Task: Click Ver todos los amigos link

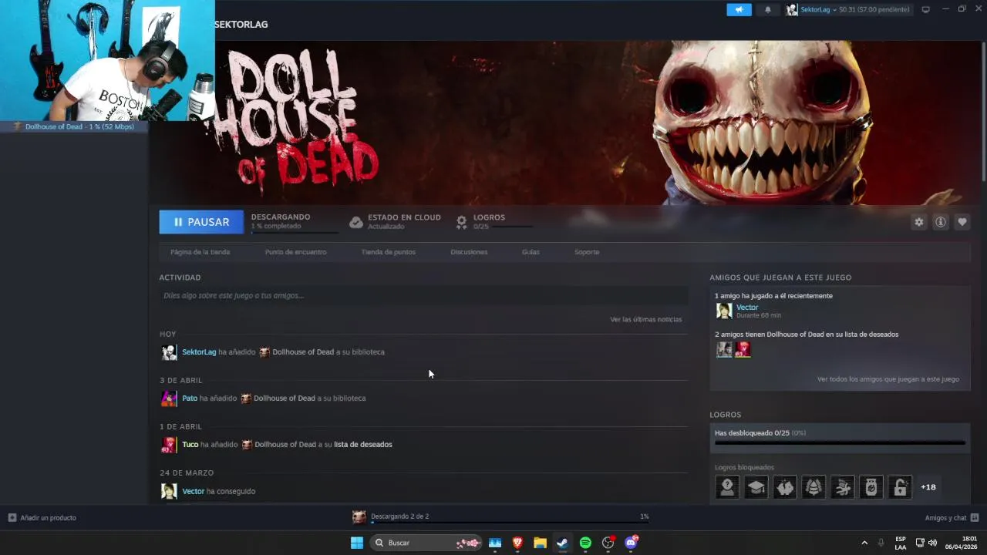Action: (888, 379)
